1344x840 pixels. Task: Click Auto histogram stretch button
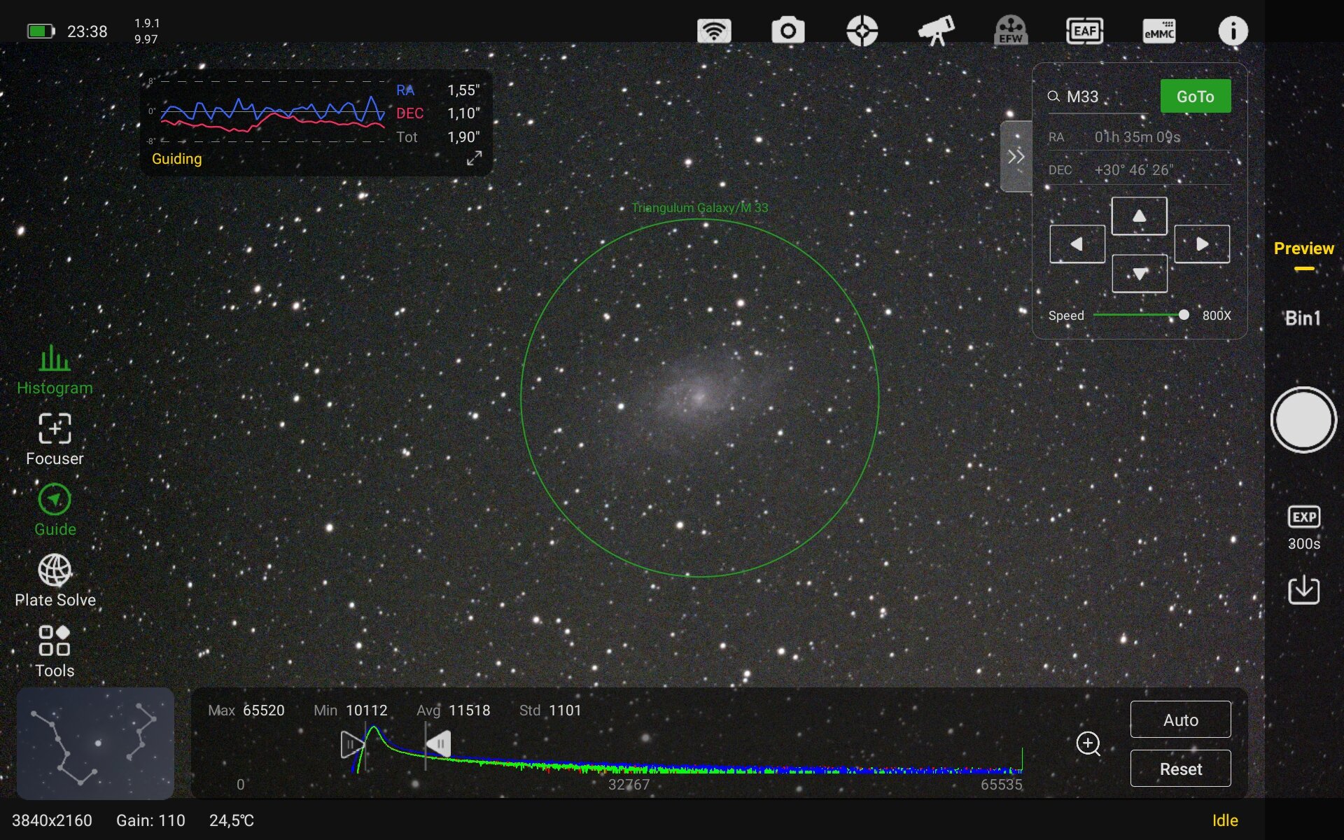pyautogui.click(x=1180, y=720)
